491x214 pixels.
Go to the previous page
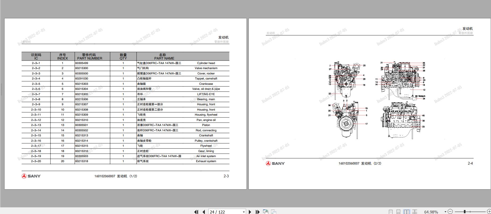coord(204,212)
